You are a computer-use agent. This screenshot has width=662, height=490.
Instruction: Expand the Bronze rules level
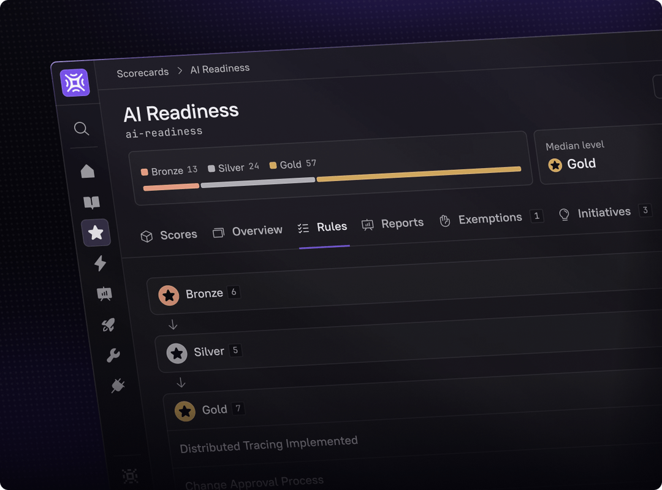click(204, 294)
